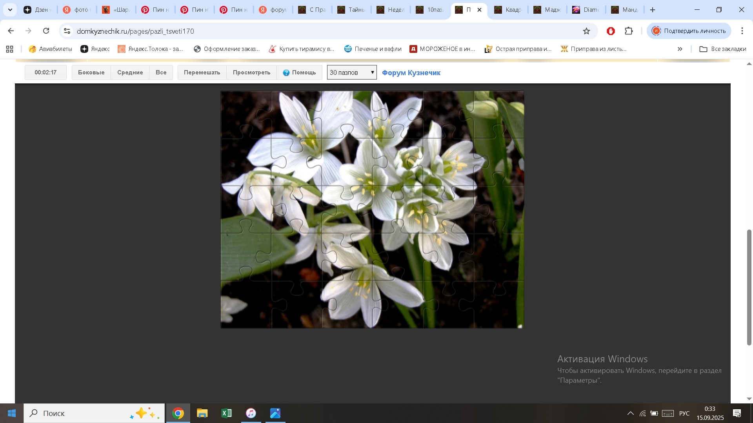The height and width of the screenshot is (423, 753).
Task: Open Chrome three-dot menu
Action: pyautogui.click(x=742, y=31)
